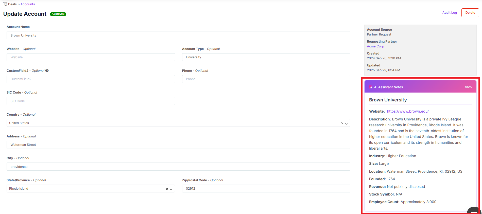Click the "Founded: 1764" line
The image size is (482, 214).
point(382,179)
